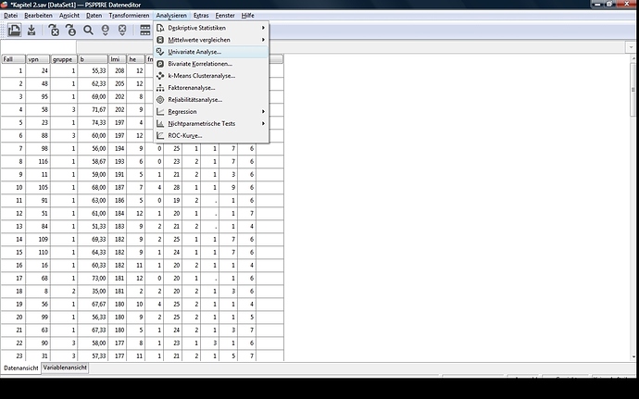This screenshot has width=639, height=399.
Task: Click the Go to case toolbar icon
Action: coord(70,31)
